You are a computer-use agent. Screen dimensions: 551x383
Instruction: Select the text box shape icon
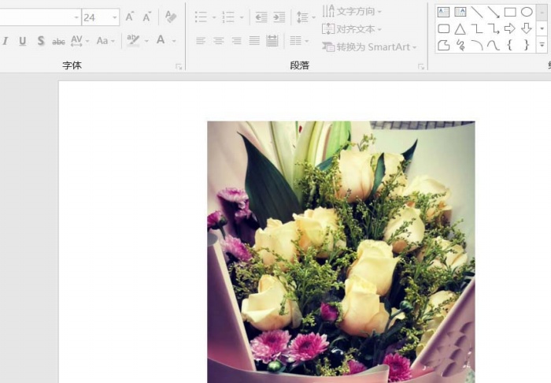[x=443, y=12]
